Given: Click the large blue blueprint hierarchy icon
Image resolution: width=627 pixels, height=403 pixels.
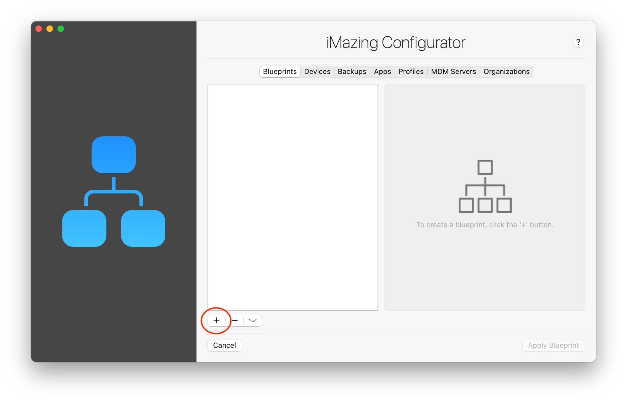Looking at the screenshot, I should pyautogui.click(x=113, y=191).
